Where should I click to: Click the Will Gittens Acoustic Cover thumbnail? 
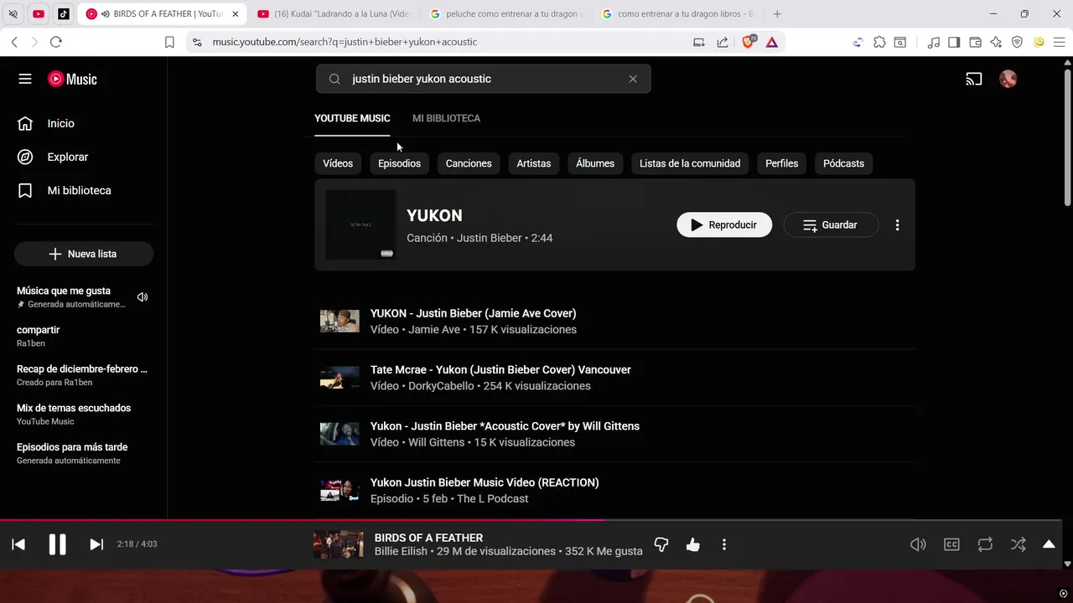[x=340, y=434]
